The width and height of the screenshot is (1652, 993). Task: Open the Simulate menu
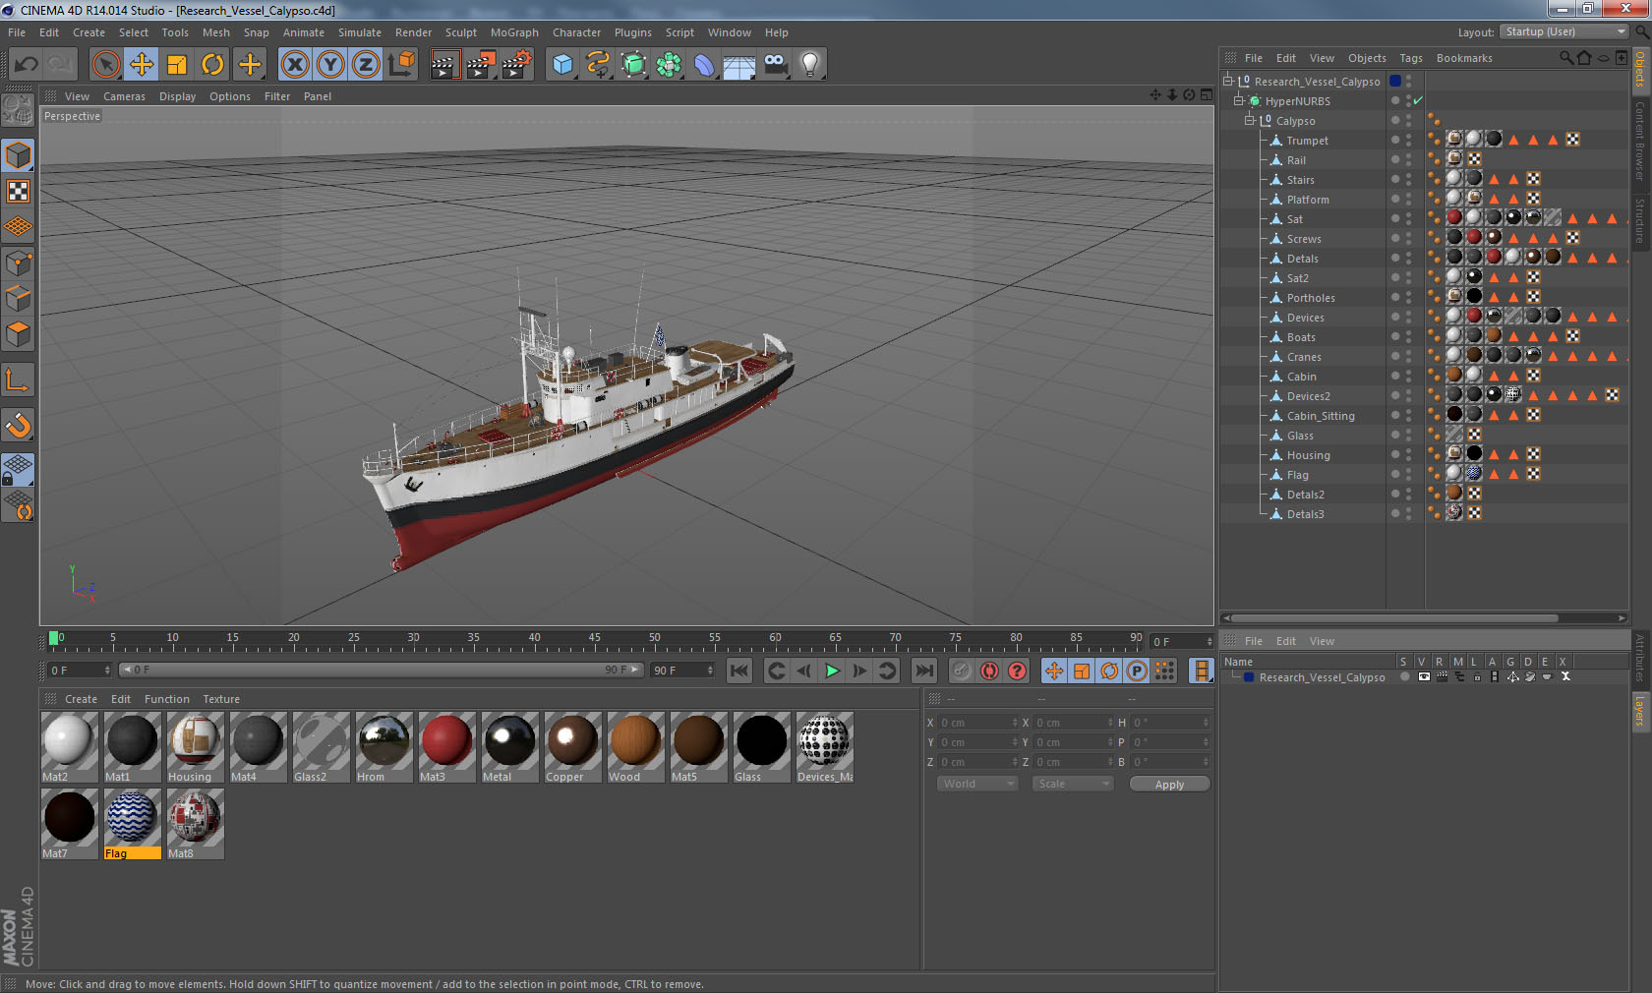[360, 32]
